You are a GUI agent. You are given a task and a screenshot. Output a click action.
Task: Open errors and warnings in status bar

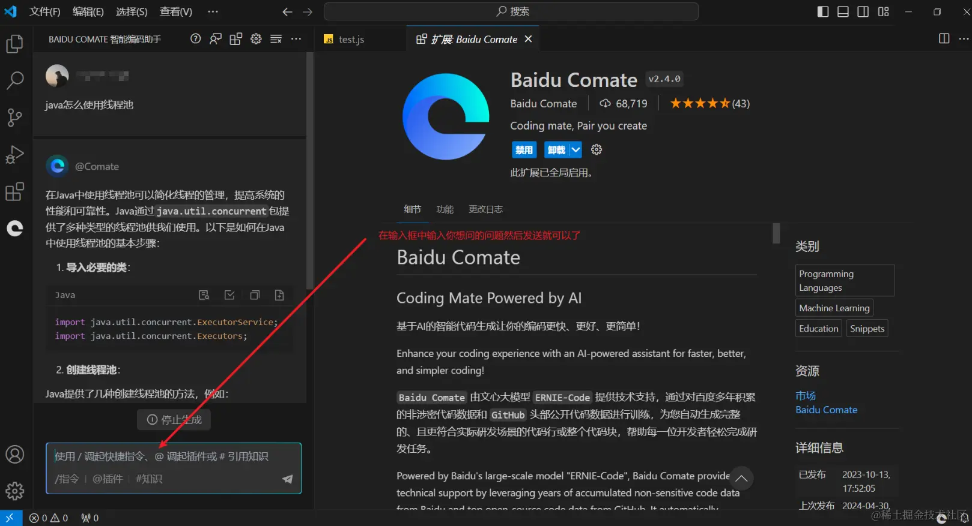(x=49, y=518)
